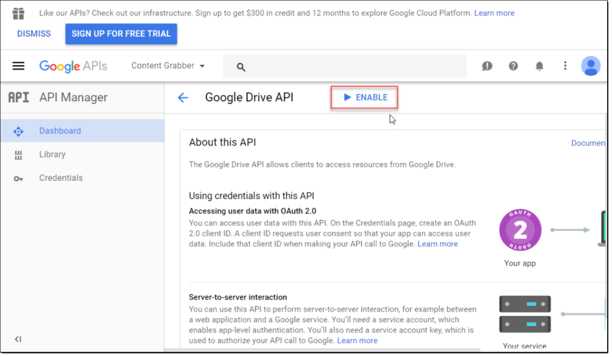Dismiss the promotional banner

pyautogui.click(x=34, y=34)
